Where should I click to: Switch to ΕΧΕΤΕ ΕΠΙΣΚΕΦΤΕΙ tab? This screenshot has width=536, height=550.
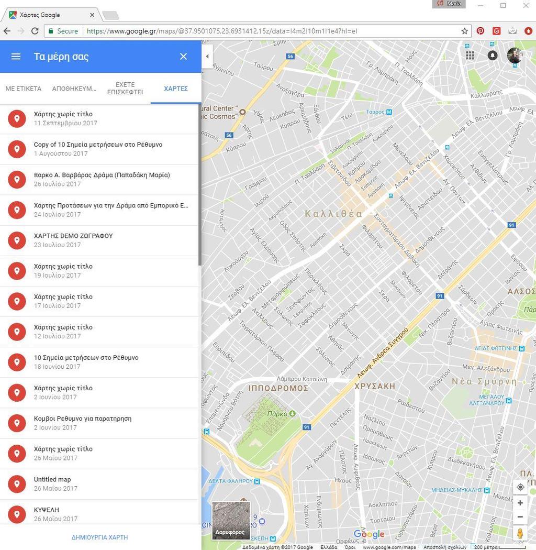pyautogui.click(x=125, y=89)
